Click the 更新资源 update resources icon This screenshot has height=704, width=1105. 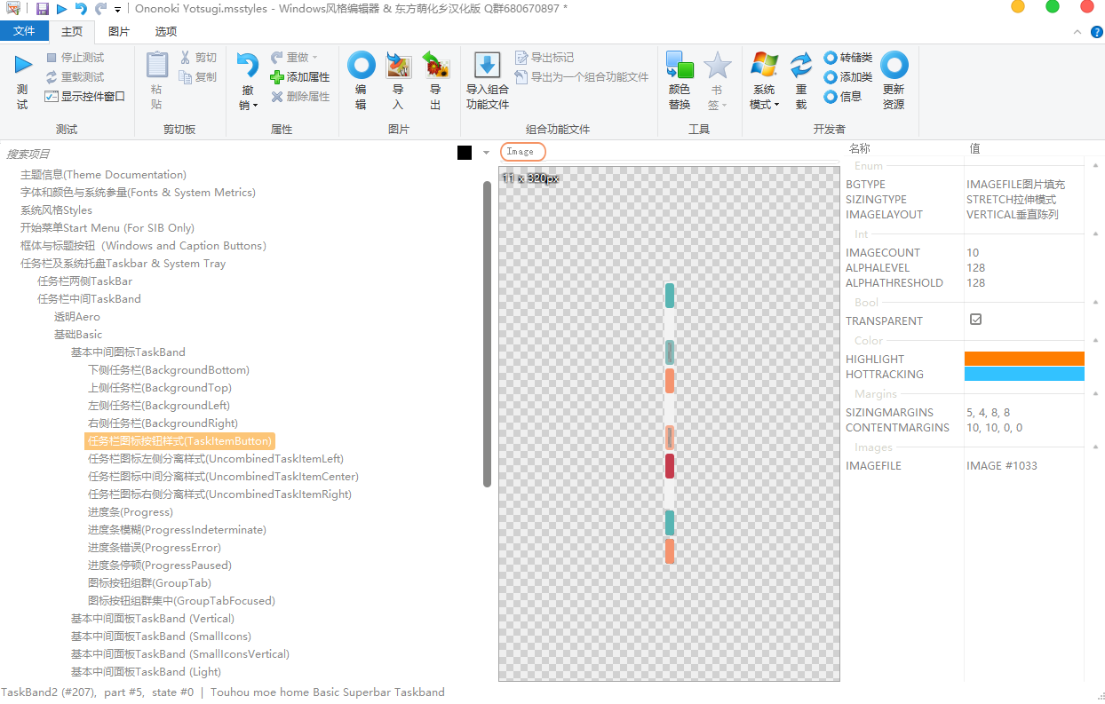click(894, 65)
